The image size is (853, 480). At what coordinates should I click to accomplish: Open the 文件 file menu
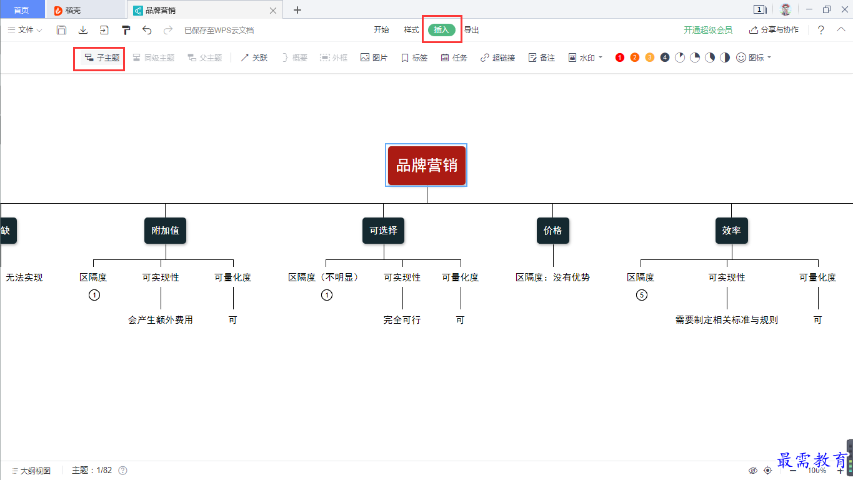(25, 30)
